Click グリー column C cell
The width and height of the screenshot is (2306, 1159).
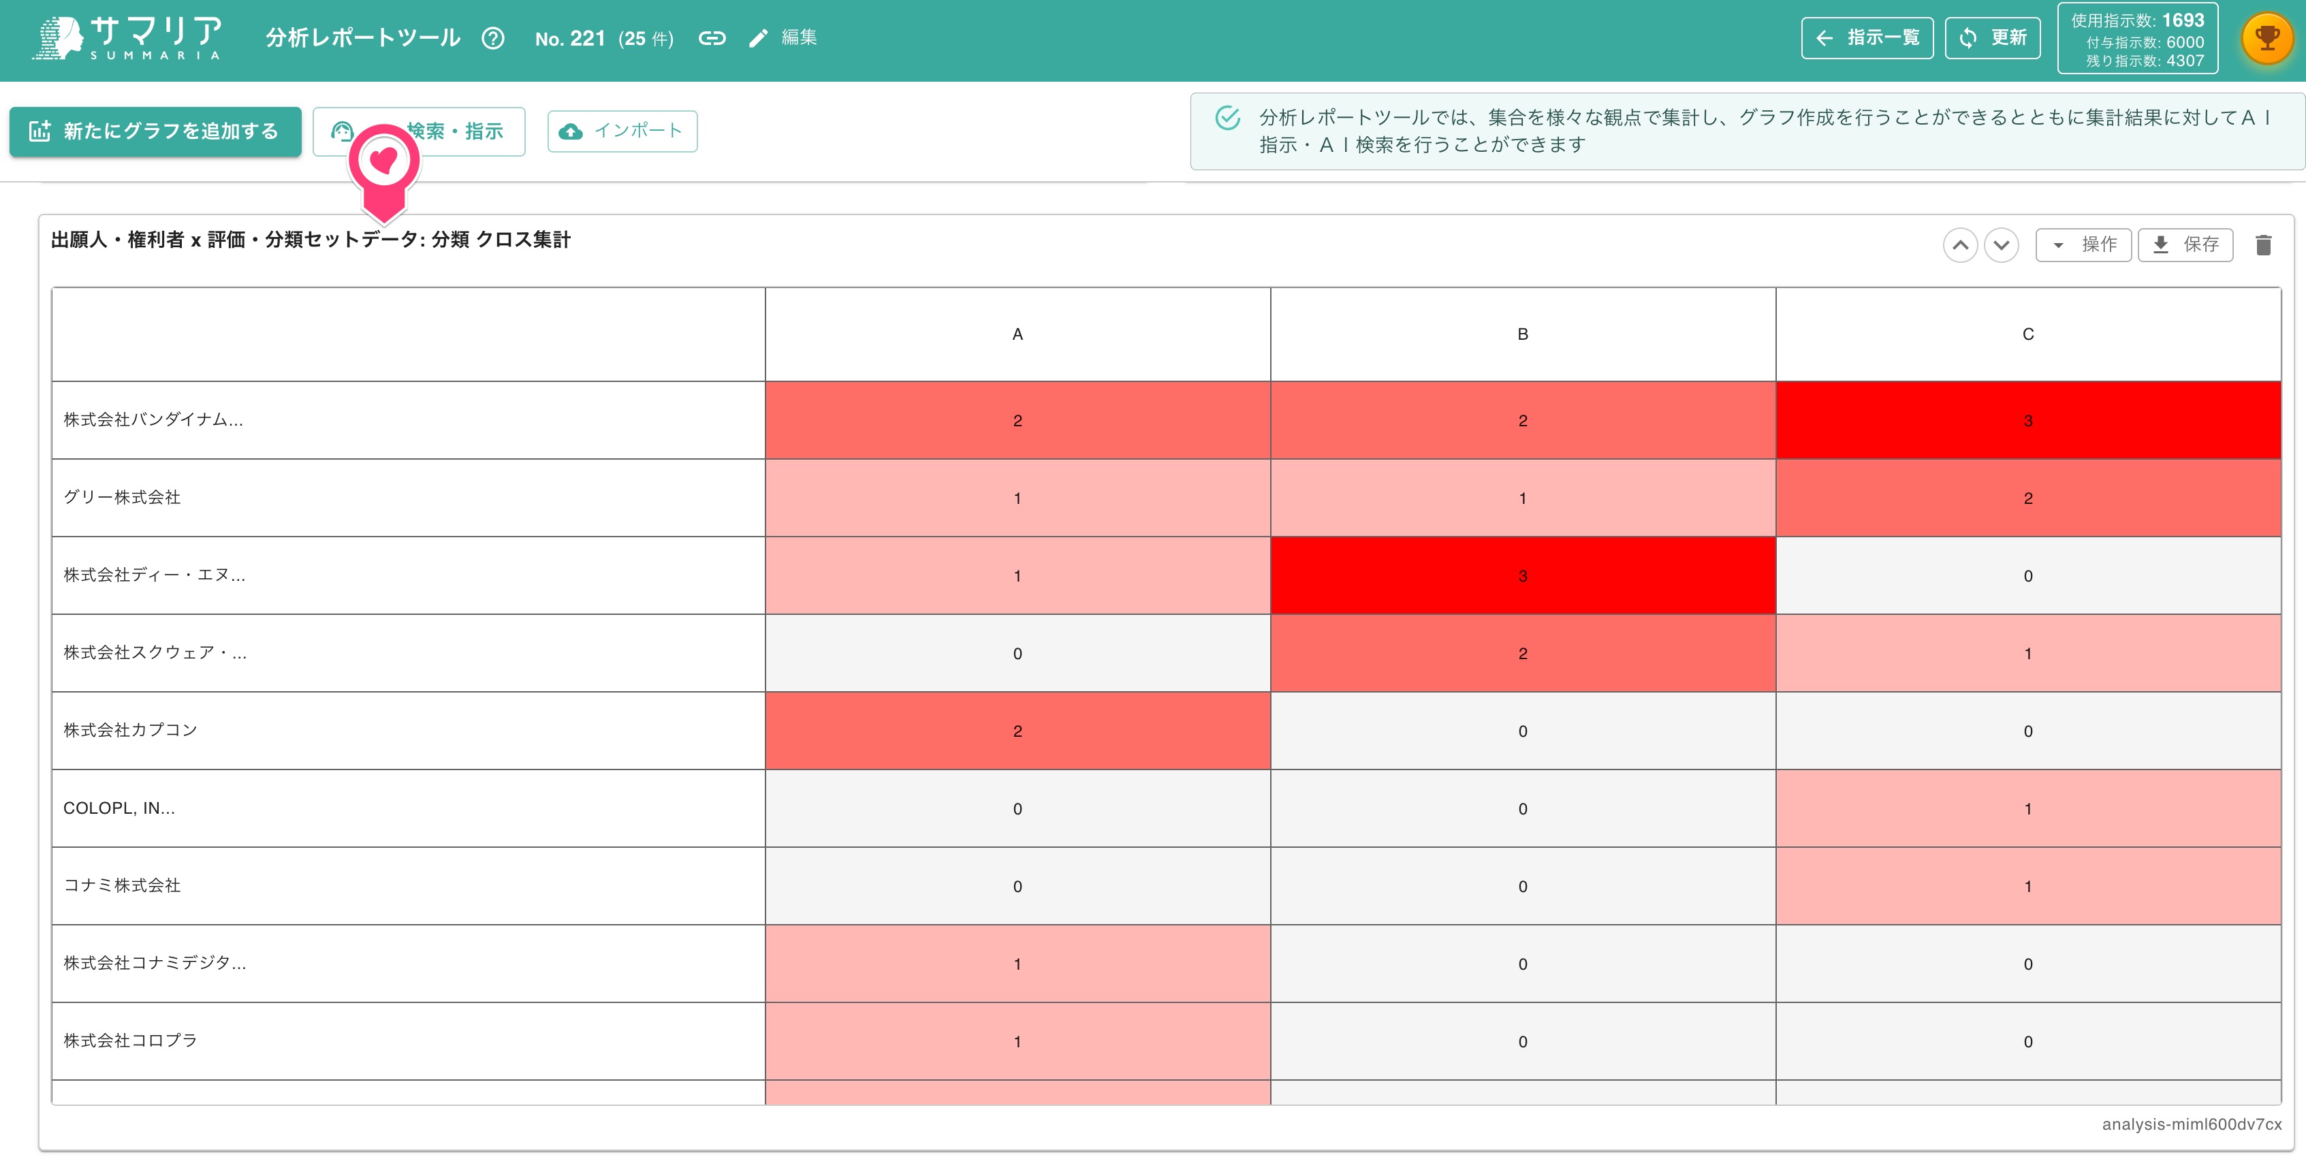[x=2027, y=498]
